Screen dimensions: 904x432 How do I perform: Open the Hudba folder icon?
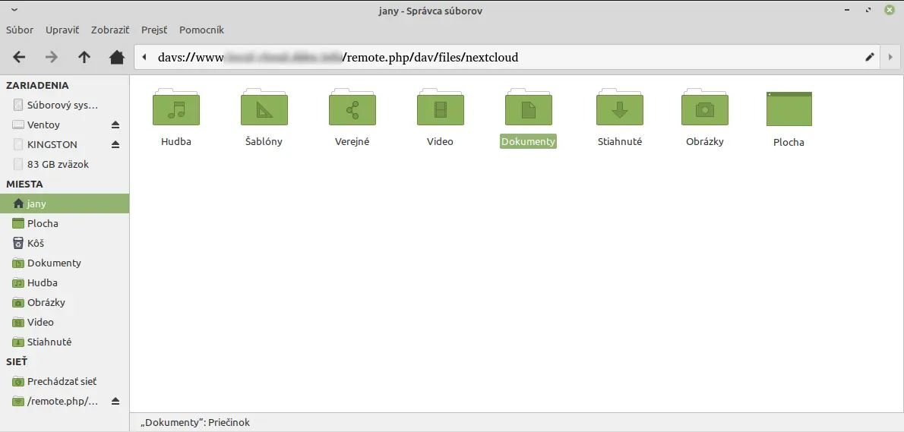[175, 107]
